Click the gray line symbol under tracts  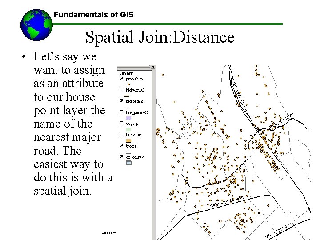(x=128, y=152)
